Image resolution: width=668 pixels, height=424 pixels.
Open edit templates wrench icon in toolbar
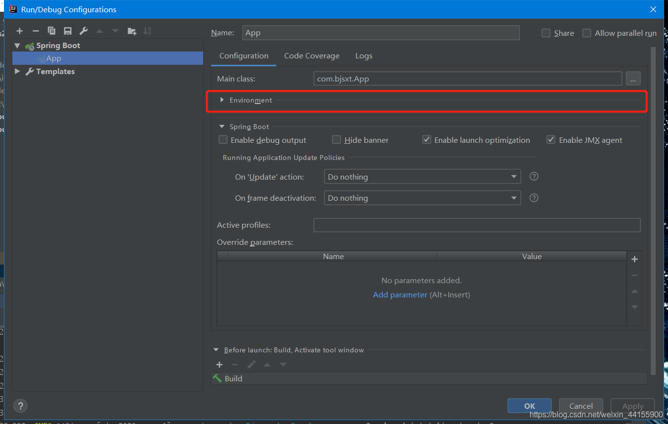pos(83,31)
